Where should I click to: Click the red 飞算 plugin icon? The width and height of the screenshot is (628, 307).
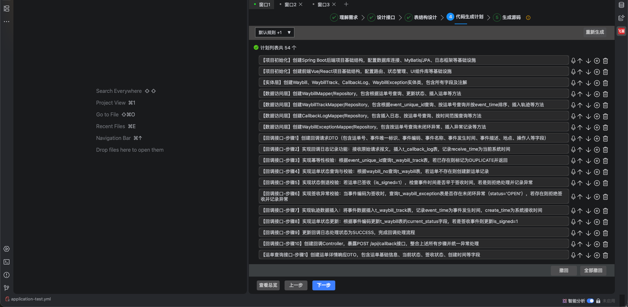[621, 31]
